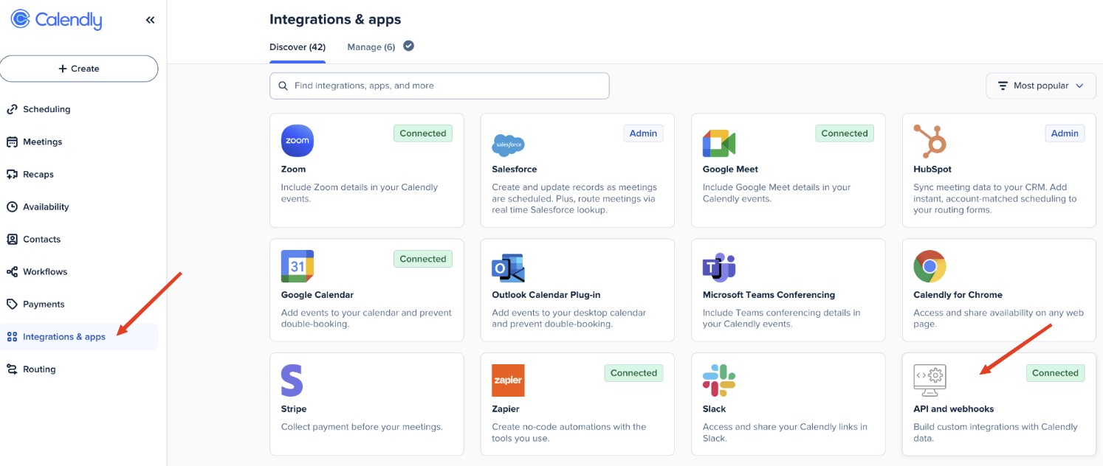Screen dimensions: 1103x466
Task: Click the HubSpot logo icon
Action: coord(930,141)
